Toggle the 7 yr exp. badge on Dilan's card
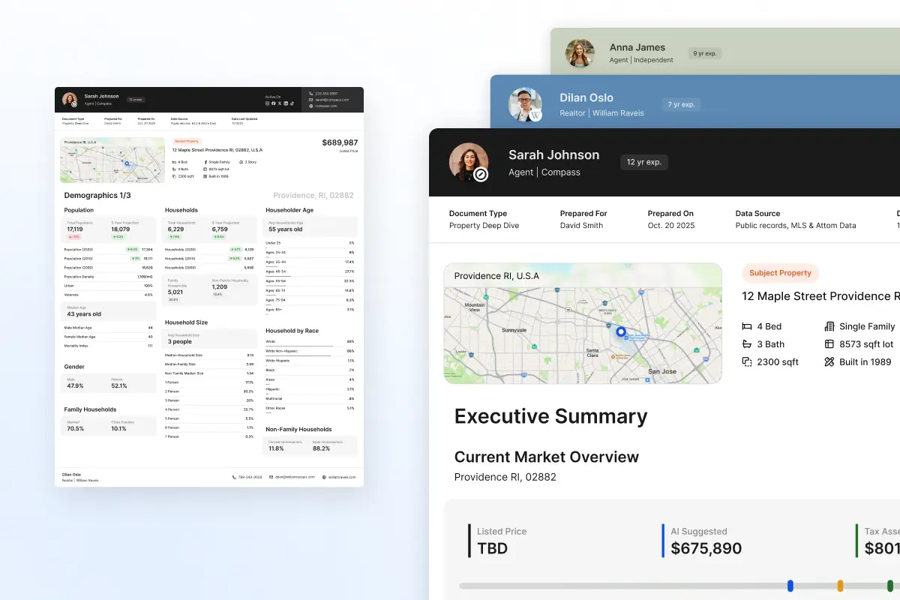 click(681, 105)
